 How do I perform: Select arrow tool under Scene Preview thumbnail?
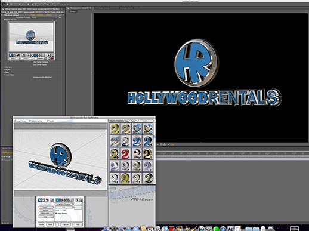[x=11, y=55]
